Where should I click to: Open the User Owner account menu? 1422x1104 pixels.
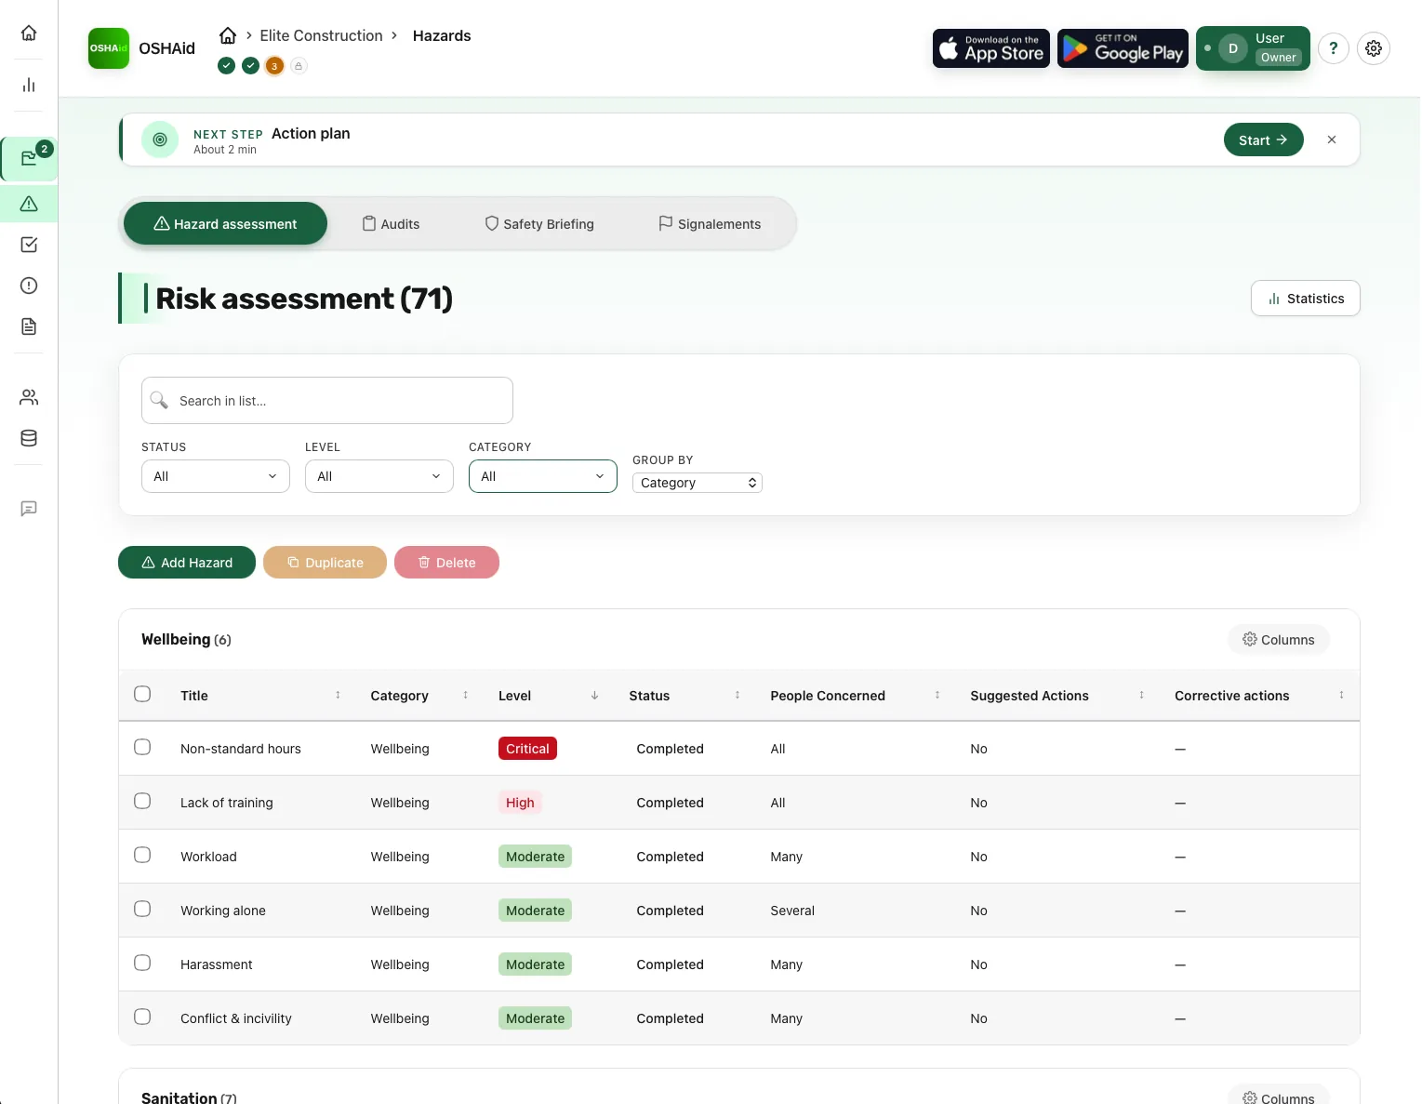(x=1253, y=48)
